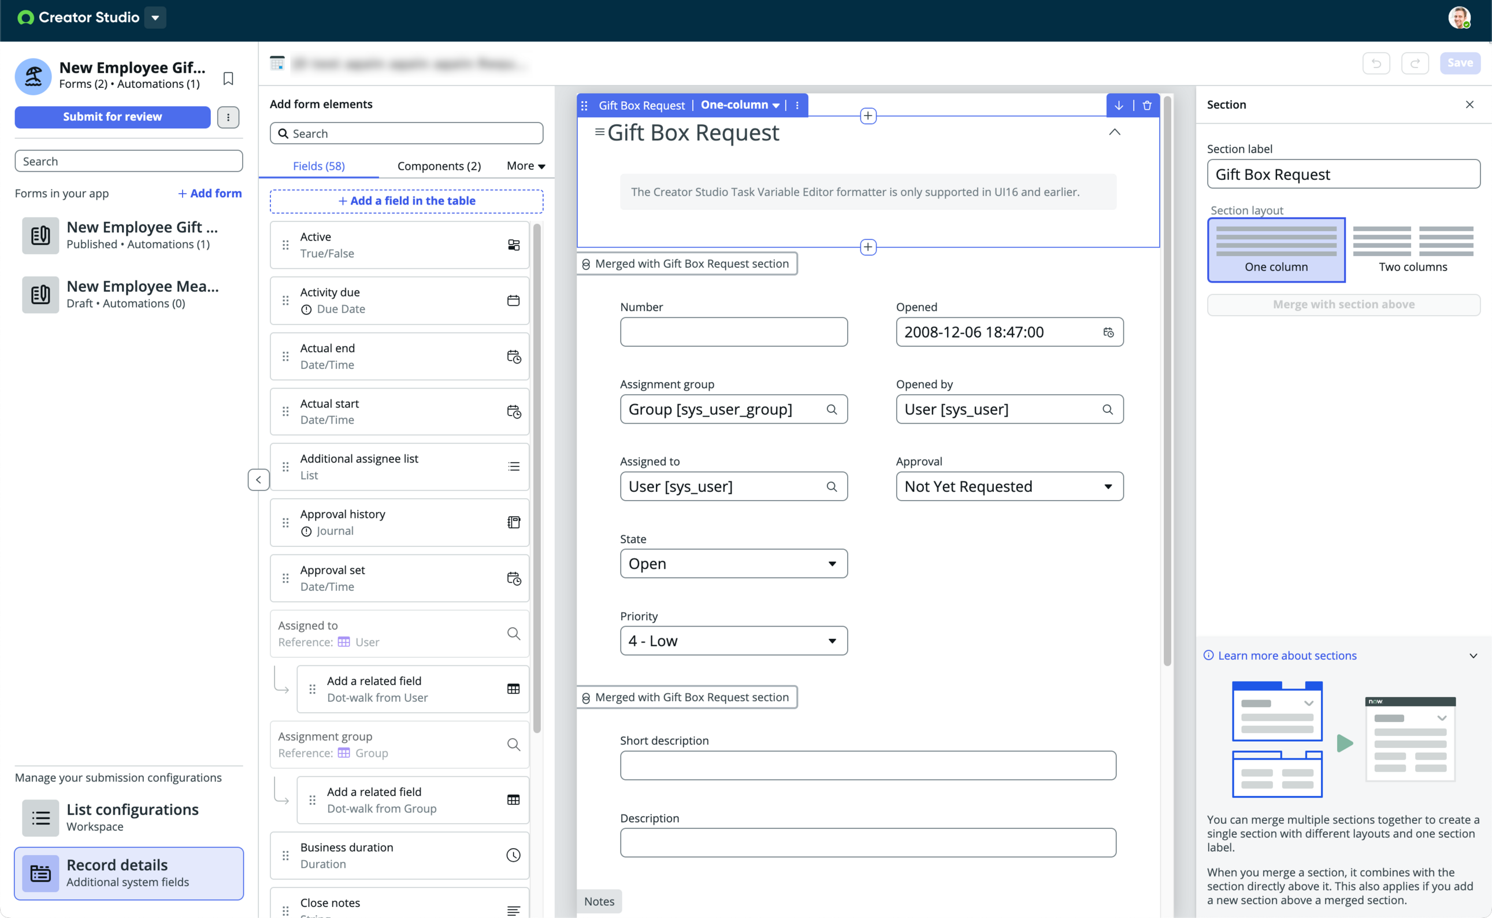1492x918 pixels.
Task: Switch to the Components (2) tab
Action: (439, 166)
